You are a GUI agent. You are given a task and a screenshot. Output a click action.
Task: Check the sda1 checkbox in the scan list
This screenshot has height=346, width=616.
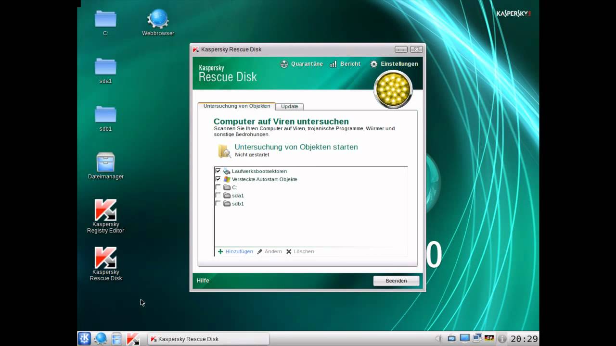[x=218, y=196]
